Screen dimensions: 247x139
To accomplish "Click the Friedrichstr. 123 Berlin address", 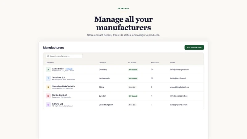I will tap(63, 71).
